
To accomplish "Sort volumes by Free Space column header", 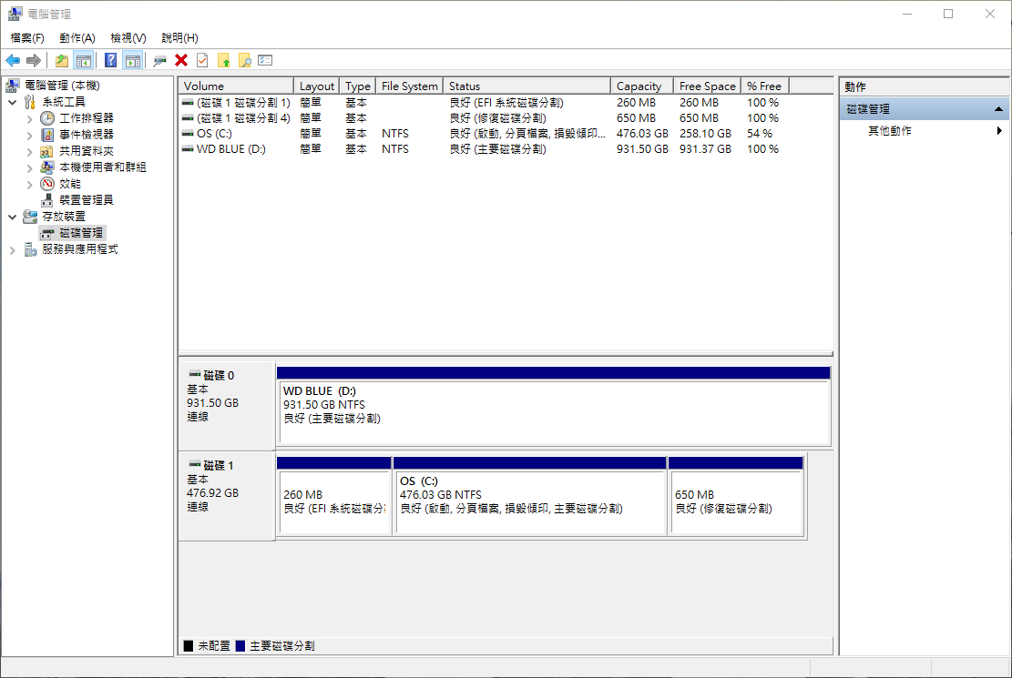I will coord(707,86).
